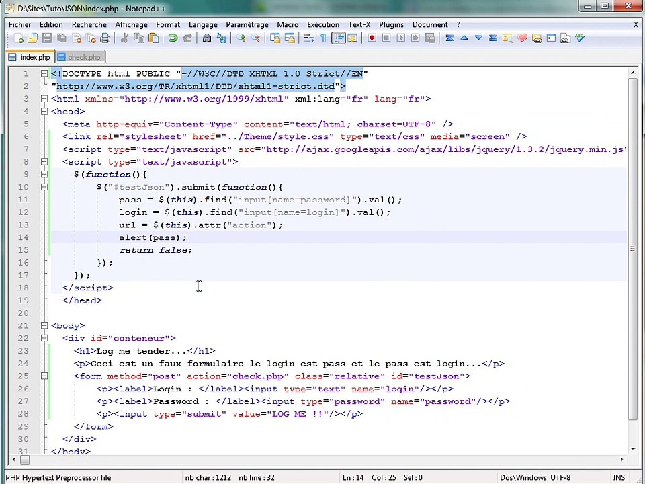Open a file using the folder icon

pyautogui.click(x=32, y=38)
